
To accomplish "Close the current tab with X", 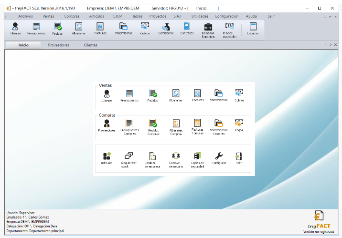I will [335, 45].
